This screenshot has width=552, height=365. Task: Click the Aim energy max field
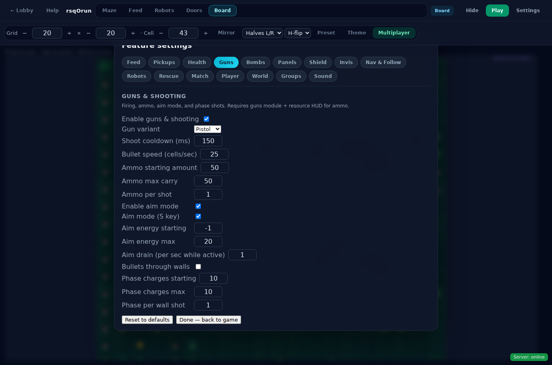click(x=208, y=241)
